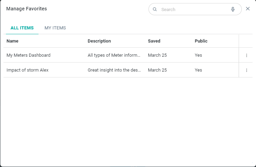Click the March 25 date of Impact of storm Alex

point(157,70)
